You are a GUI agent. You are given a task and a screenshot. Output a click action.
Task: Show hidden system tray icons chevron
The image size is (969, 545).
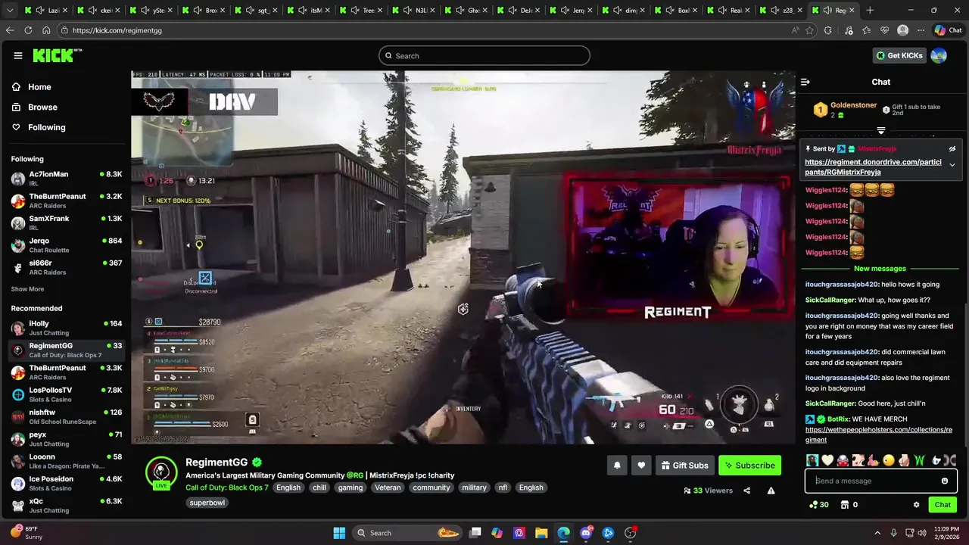[877, 533]
